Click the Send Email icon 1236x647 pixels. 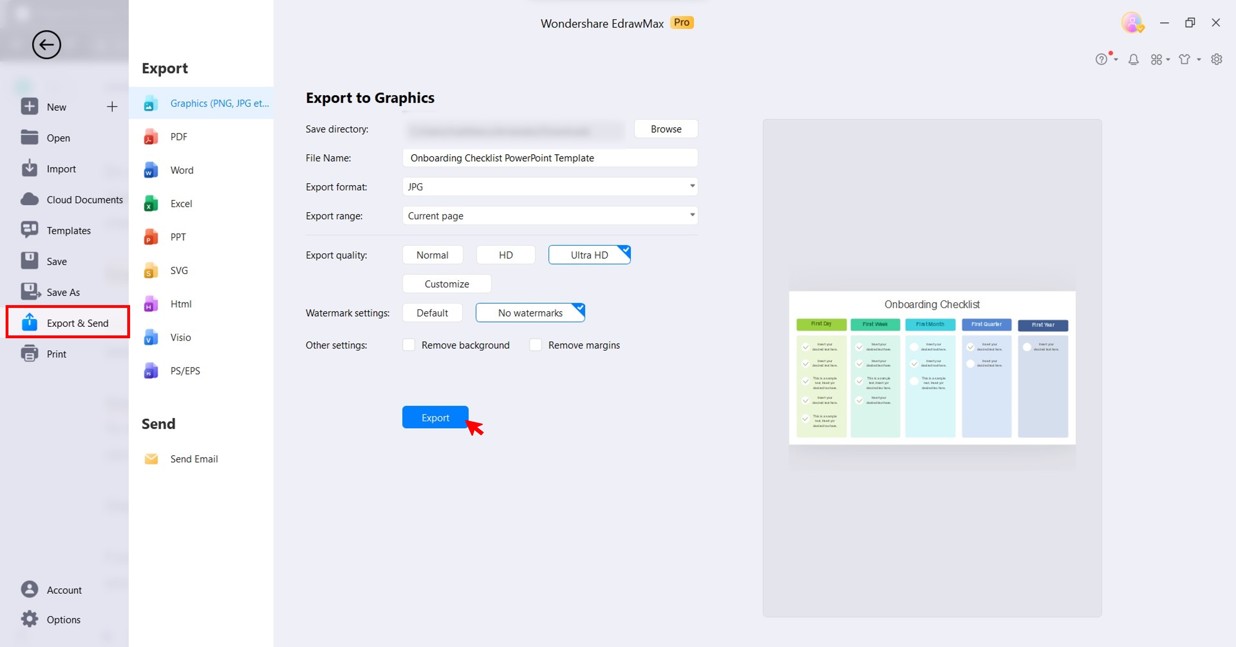150,458
